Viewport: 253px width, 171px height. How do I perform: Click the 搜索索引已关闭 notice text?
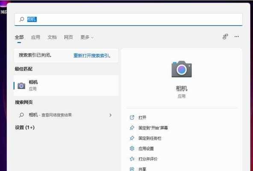click(35, 55)
